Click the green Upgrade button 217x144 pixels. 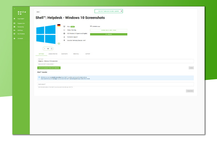109,34
